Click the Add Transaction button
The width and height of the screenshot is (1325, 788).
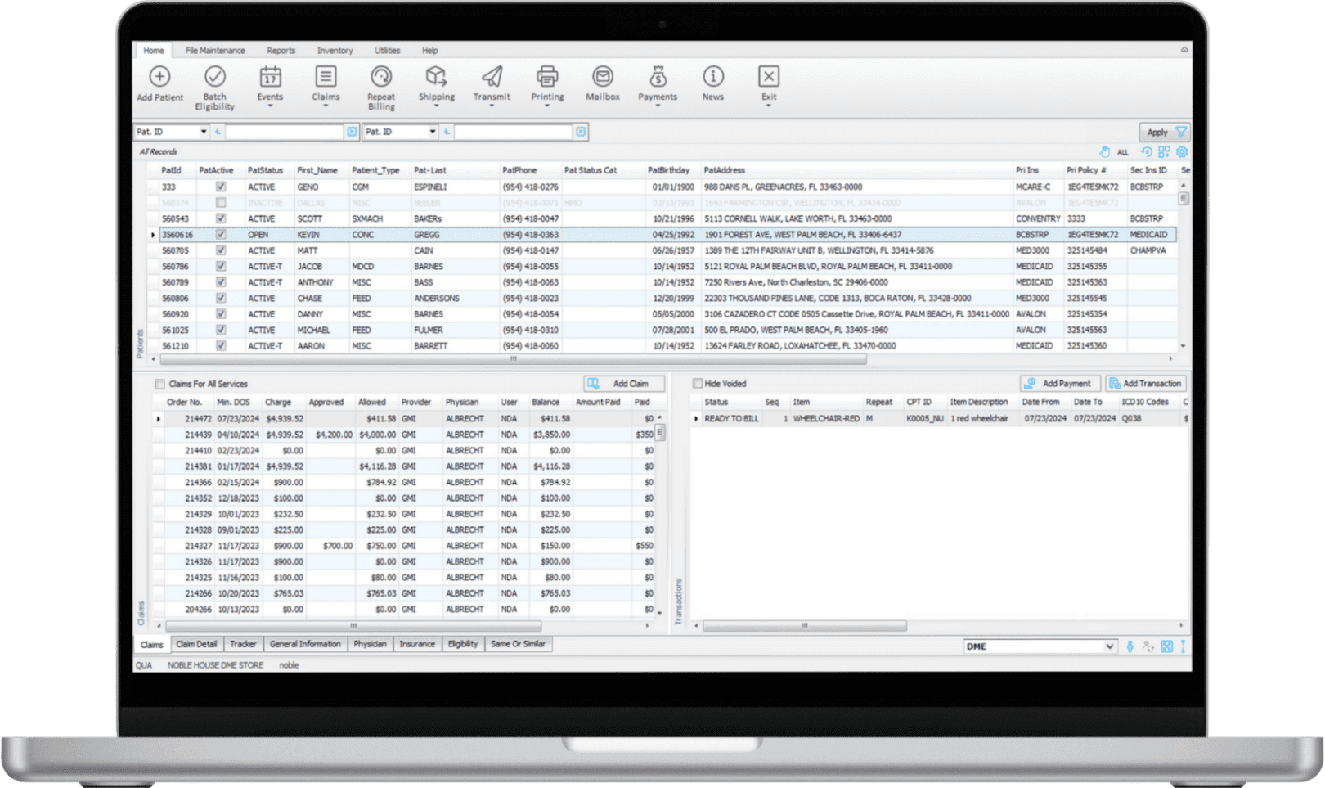(x=1146, y=383)
